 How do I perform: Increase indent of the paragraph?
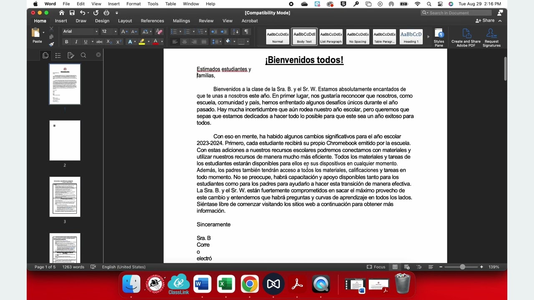224,32
